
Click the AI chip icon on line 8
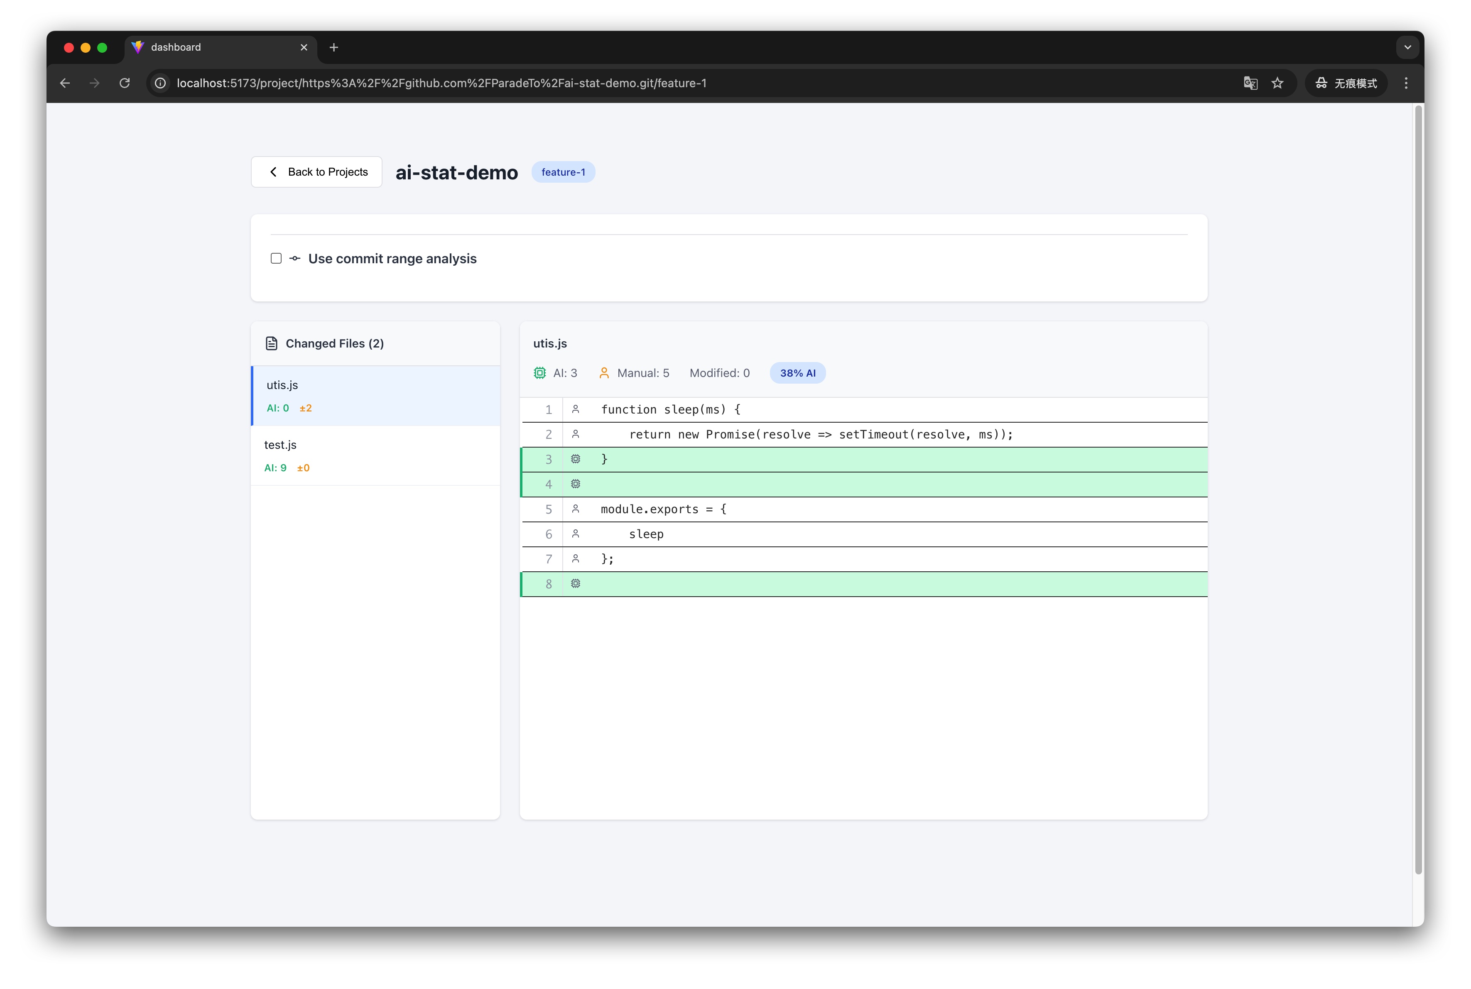(575, 583)
